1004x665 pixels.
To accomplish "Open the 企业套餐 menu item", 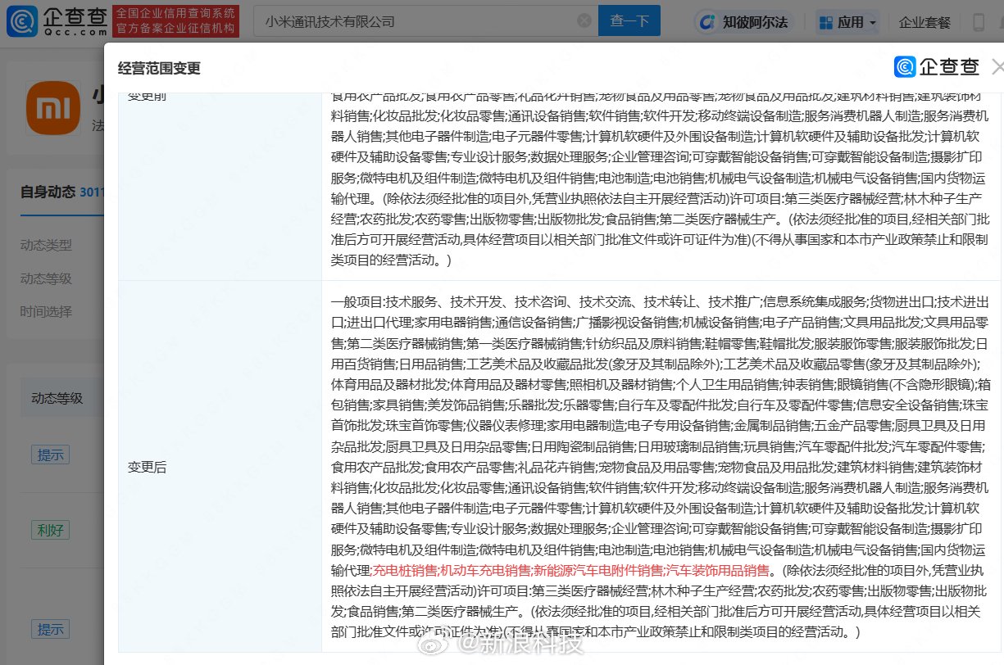I will (x=924, y=22).
